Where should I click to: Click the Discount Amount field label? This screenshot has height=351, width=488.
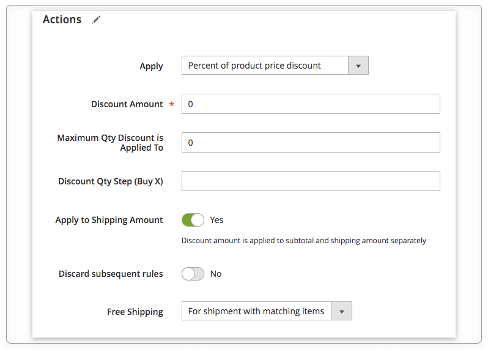[x=127, y=104]
